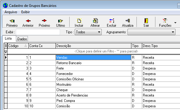Image resolution: width=180 pixels, height=110 pixels.
Task: Open the Funções tools icon
Action: [165, 21]
